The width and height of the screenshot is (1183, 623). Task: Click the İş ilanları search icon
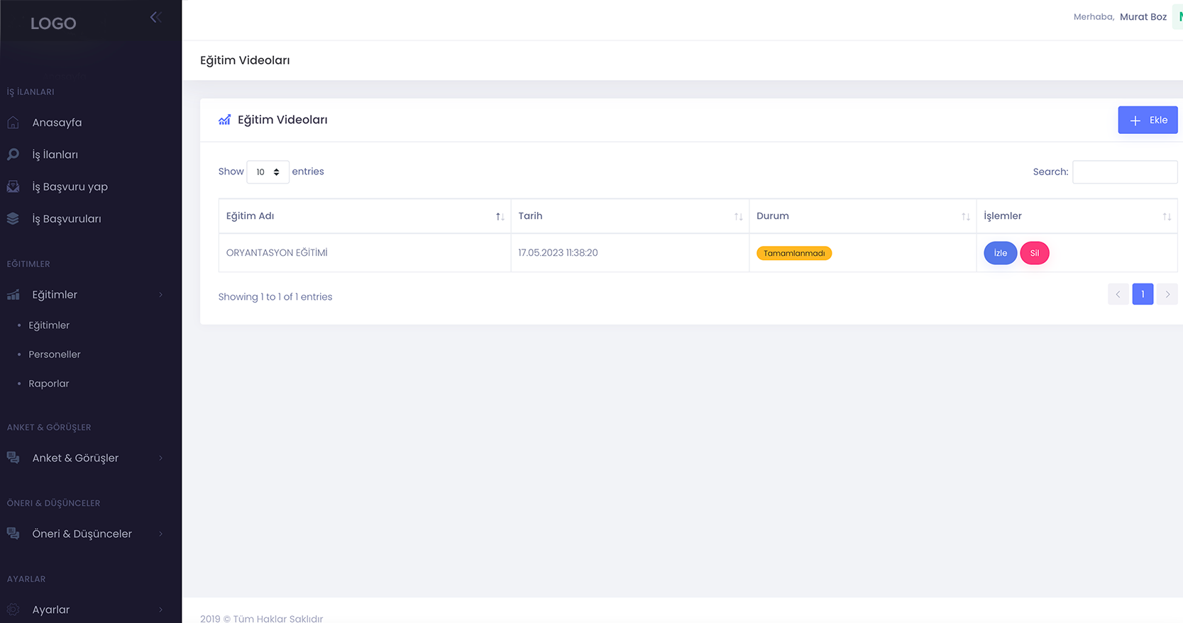point(13,155)
